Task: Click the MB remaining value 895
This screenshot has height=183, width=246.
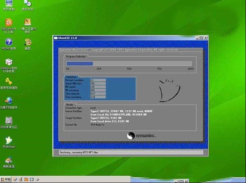Action: pos(98,90)
